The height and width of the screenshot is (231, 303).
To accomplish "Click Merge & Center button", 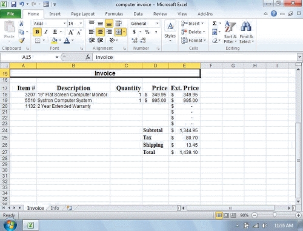I will 118,32.
